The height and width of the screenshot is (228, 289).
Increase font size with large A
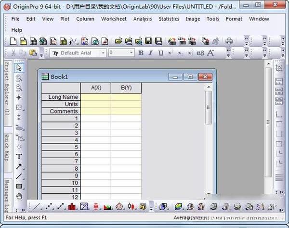[210, 53]
